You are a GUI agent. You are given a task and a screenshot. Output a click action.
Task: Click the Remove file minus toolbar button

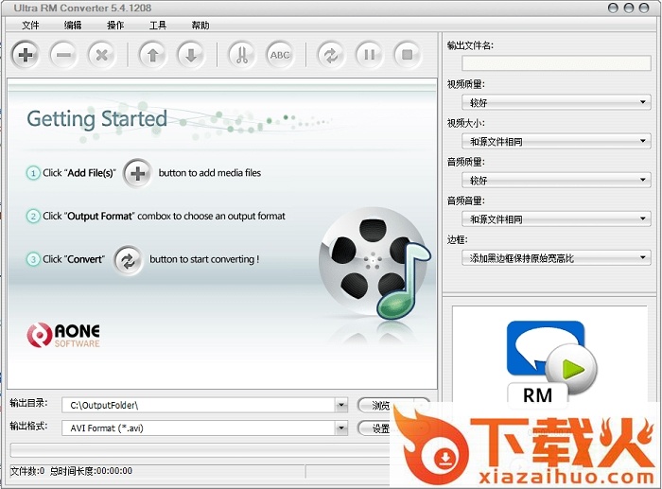pos(63,55)
